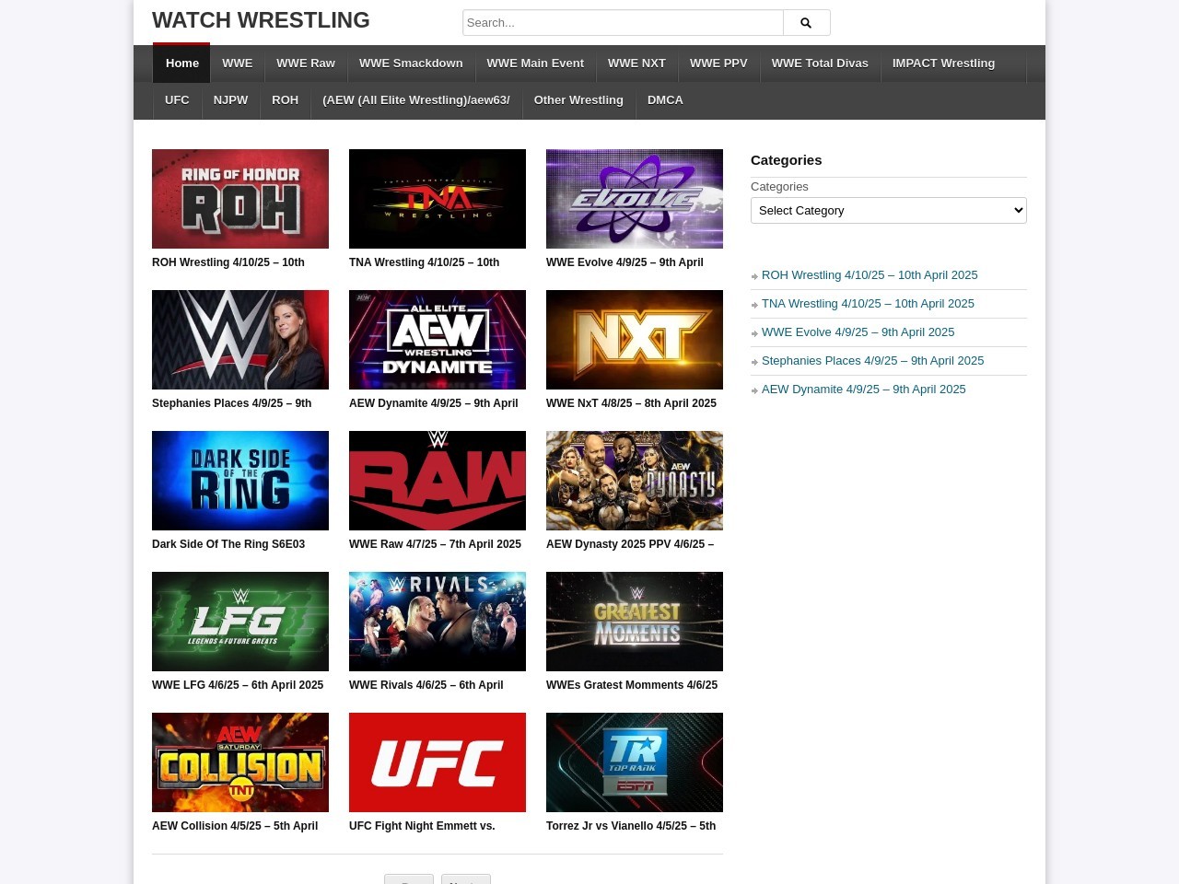Click ROH Wrestling 4/10/25 post title under thumbnail

228,262
